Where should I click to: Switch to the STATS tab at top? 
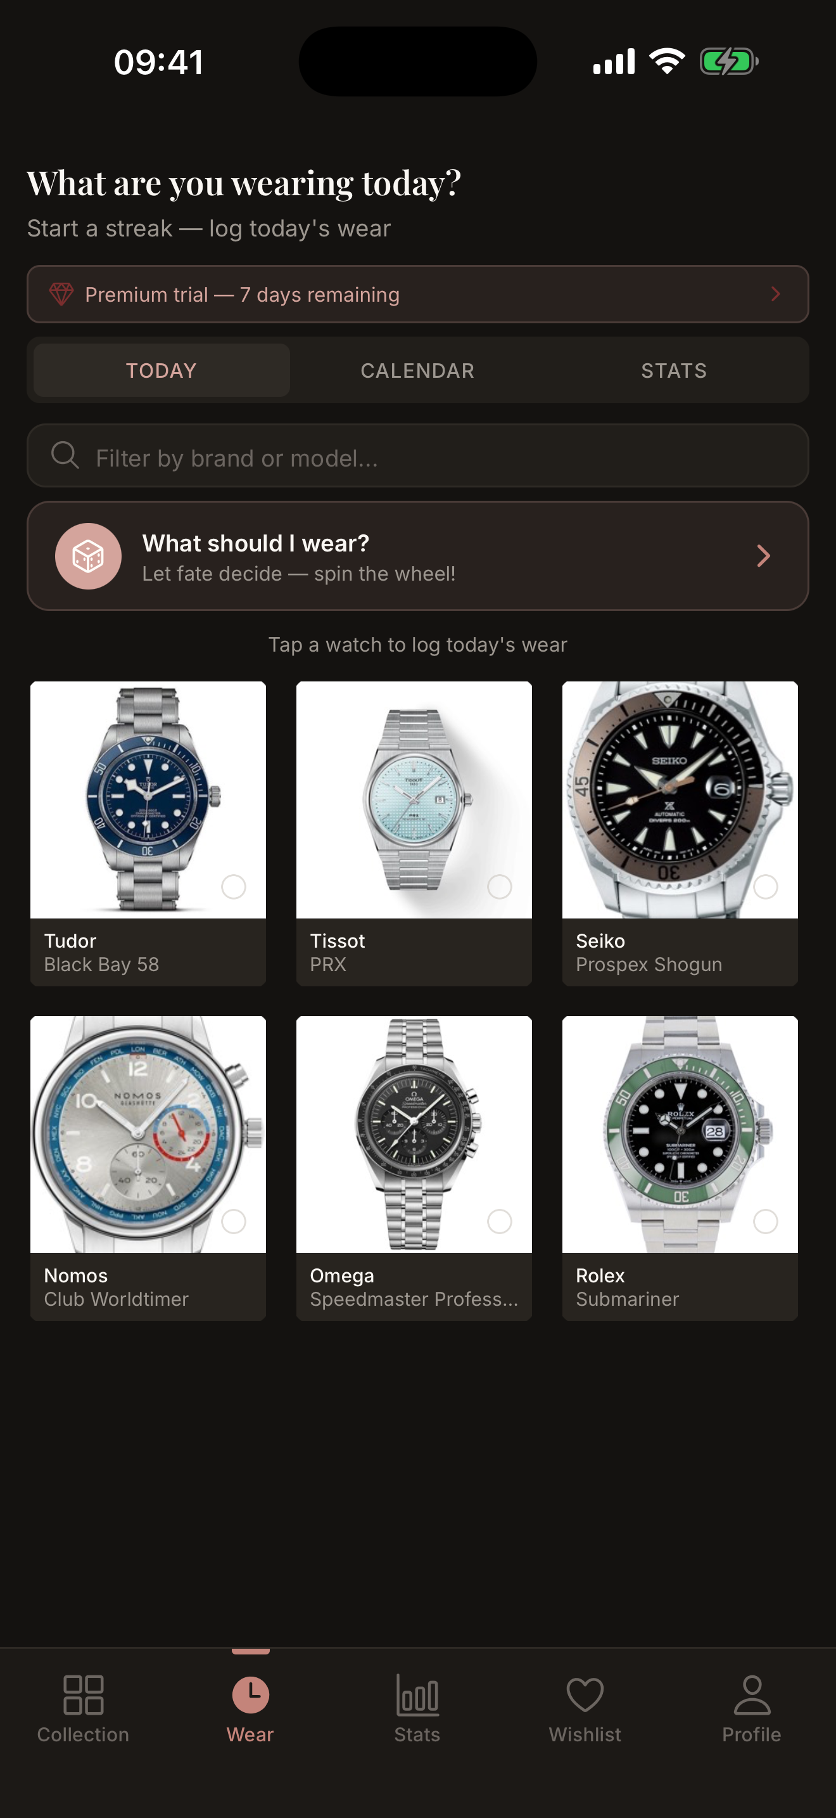674,371
